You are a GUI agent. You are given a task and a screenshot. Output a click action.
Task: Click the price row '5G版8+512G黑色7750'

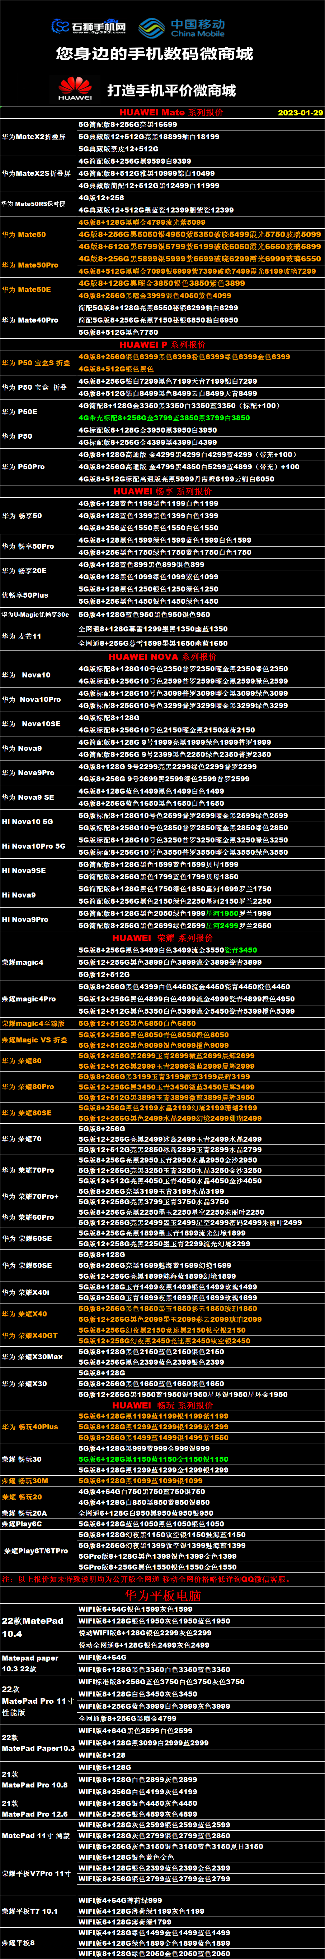pyautogui.click(x=118, y=332)
